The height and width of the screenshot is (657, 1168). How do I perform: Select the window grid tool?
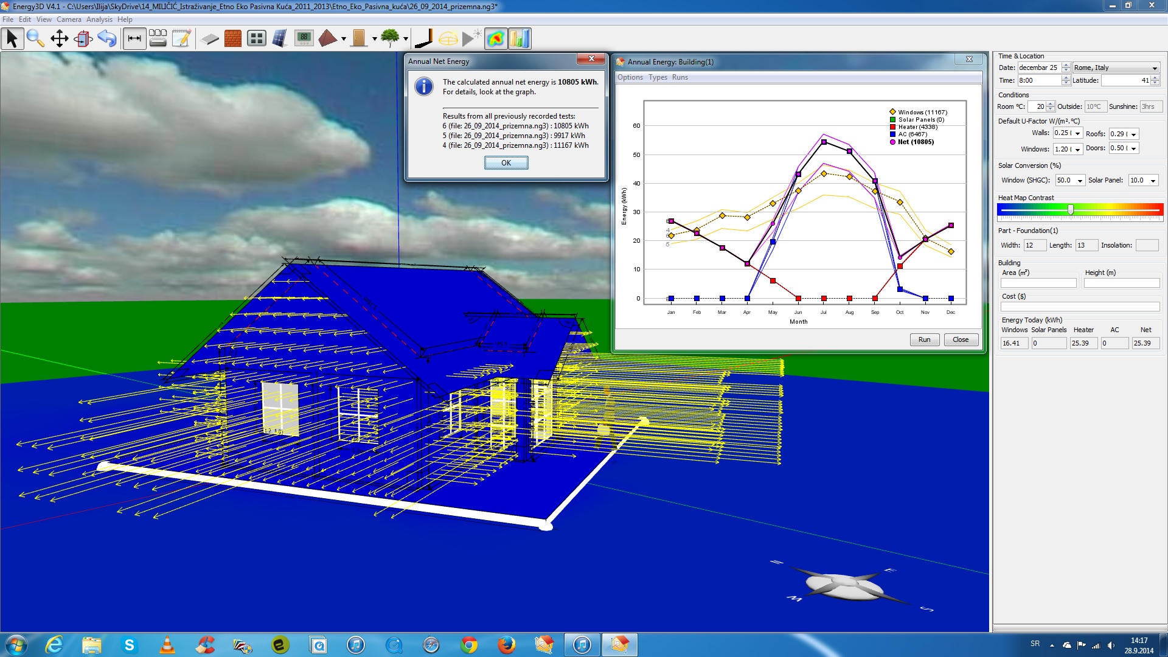tap(257, 39)
